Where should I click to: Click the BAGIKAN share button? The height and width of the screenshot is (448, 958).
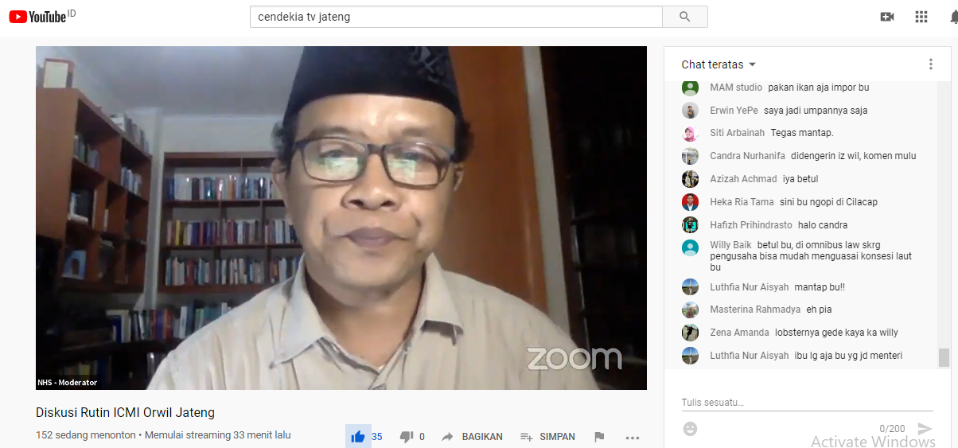click(472, 437)
